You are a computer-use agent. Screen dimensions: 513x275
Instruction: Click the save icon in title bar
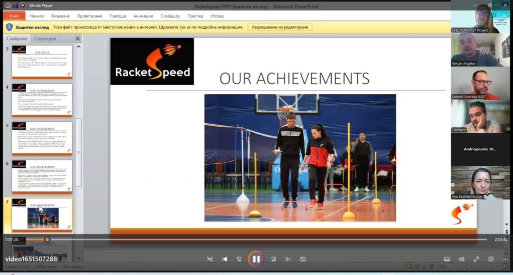[x=16, y=5]
